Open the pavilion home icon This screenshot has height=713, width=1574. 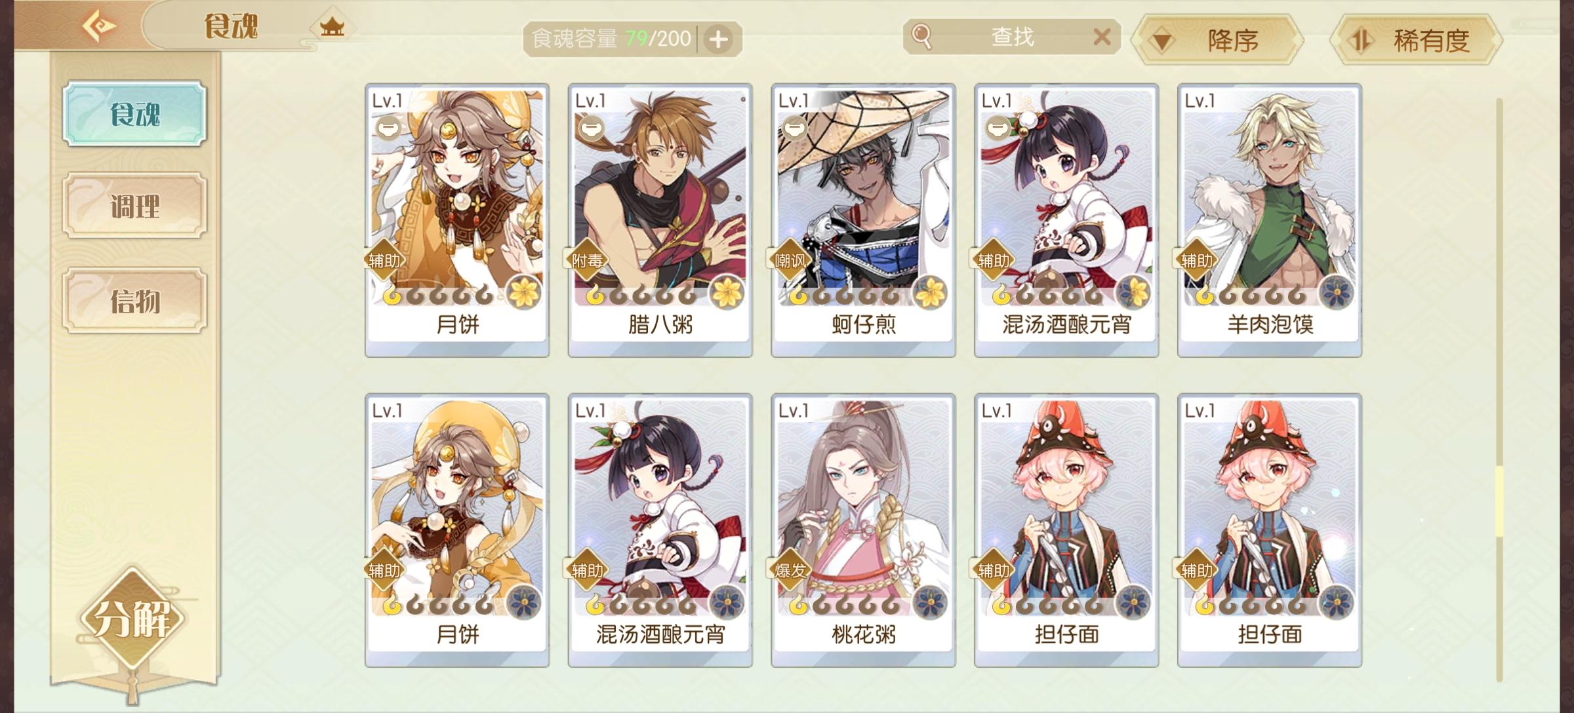coord(332,27)
